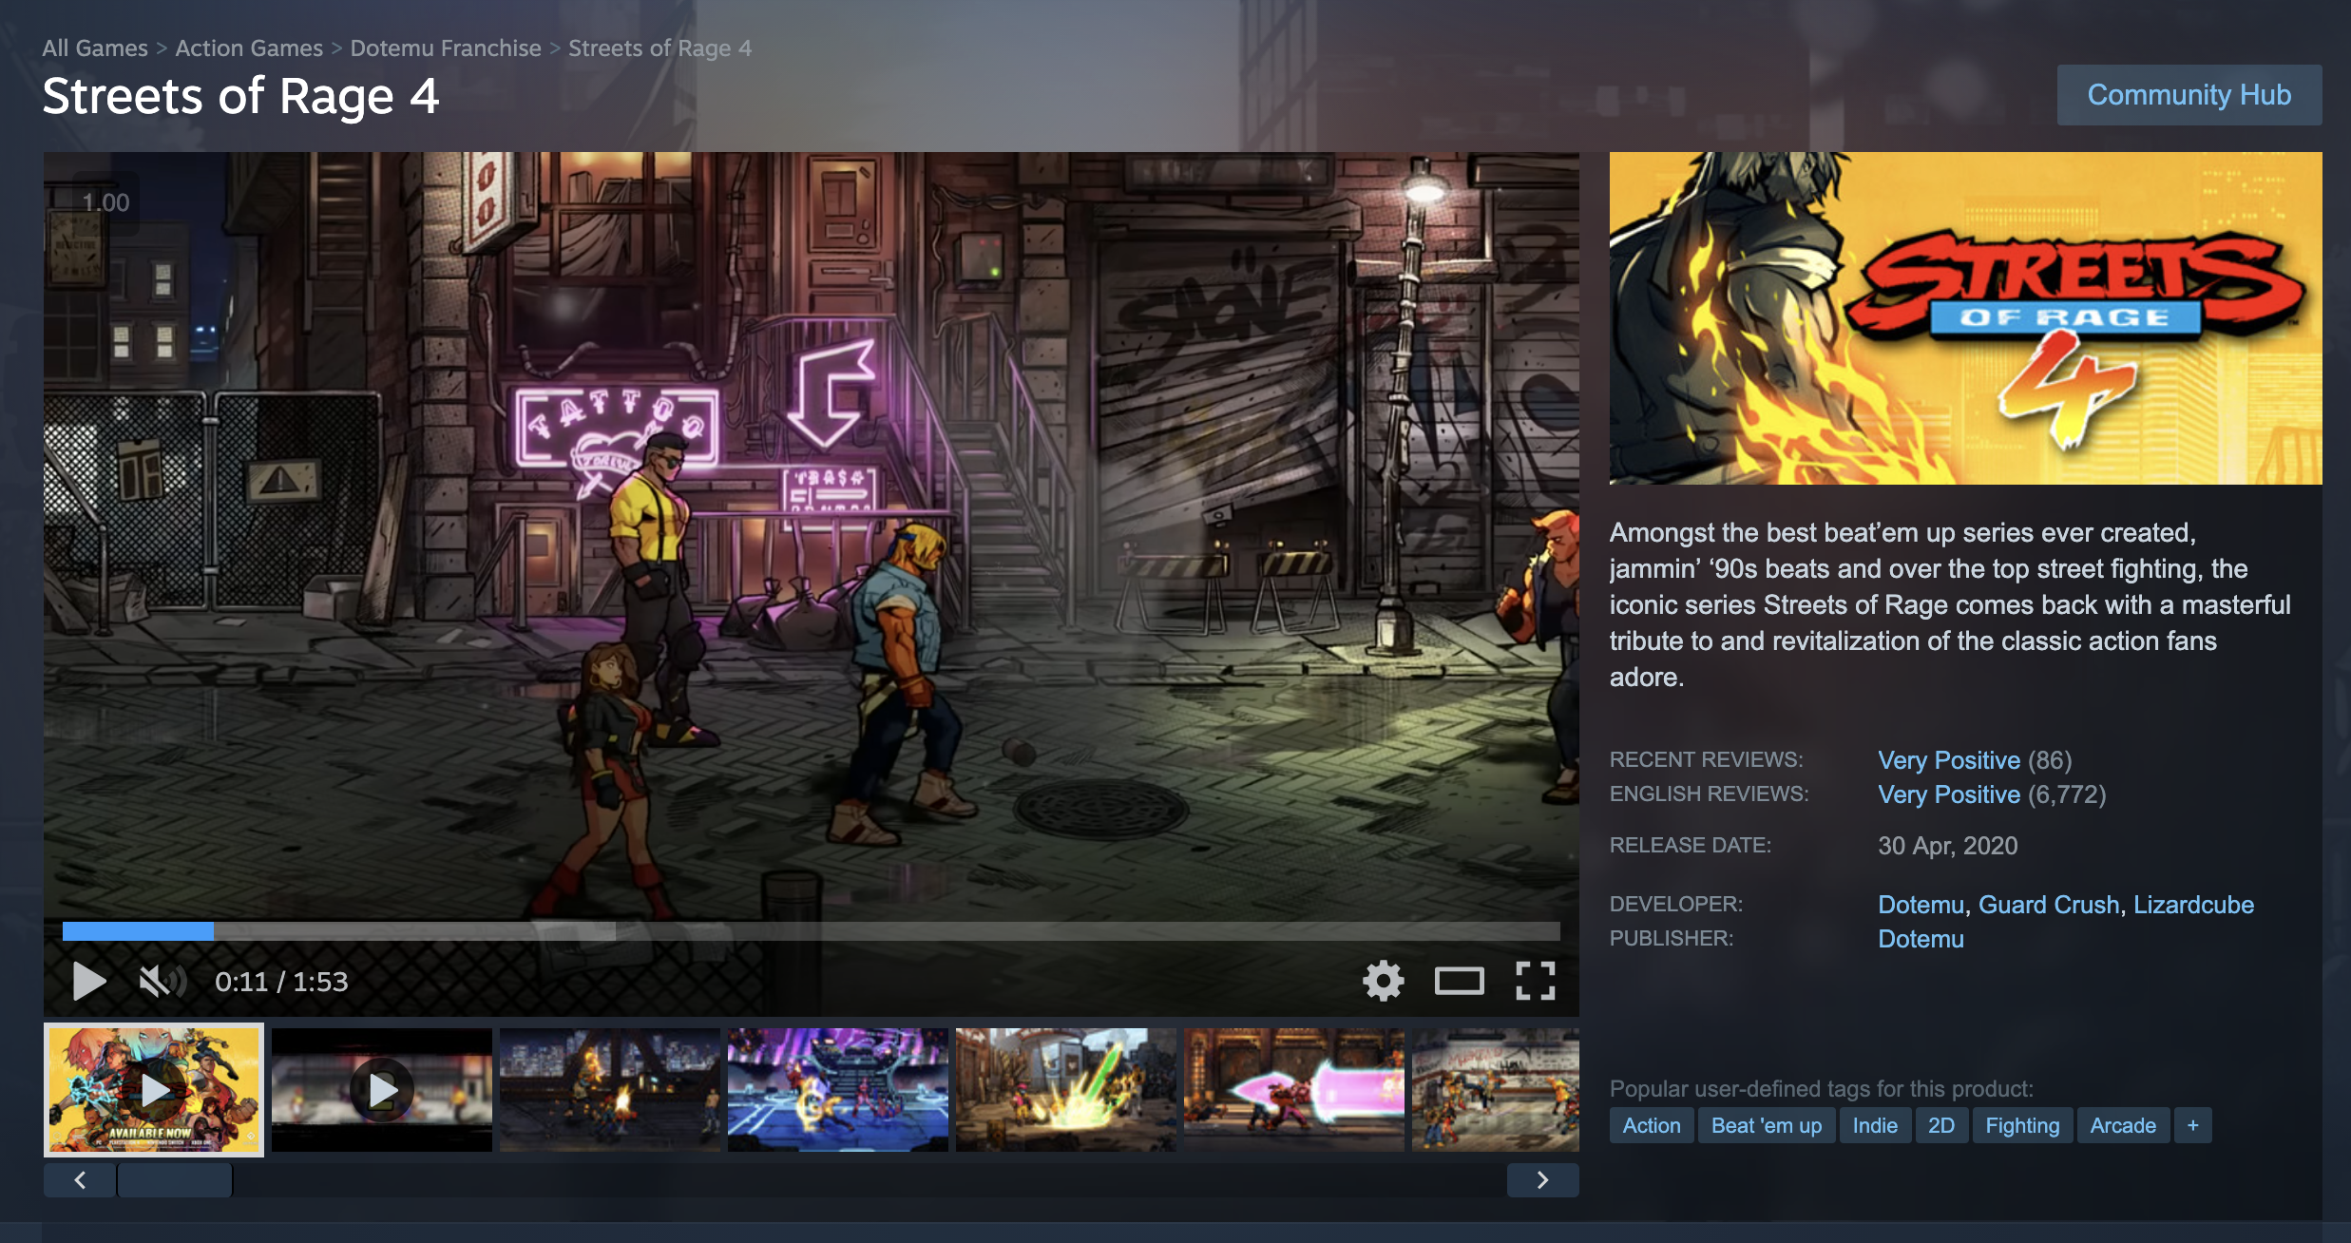This screenshot has height=1243, width=2351.
Task: View recent Very Positive reviews
Action: (1948, 760)
